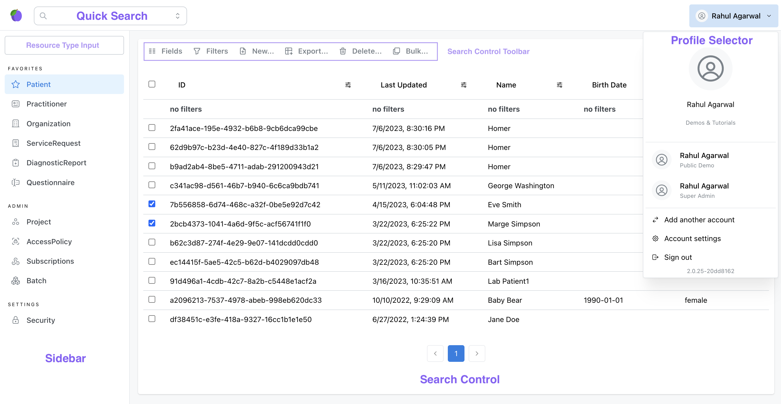Click the Export icon in toolbar
The height and width of the screenshot is (404, 781).
point(289,51)
